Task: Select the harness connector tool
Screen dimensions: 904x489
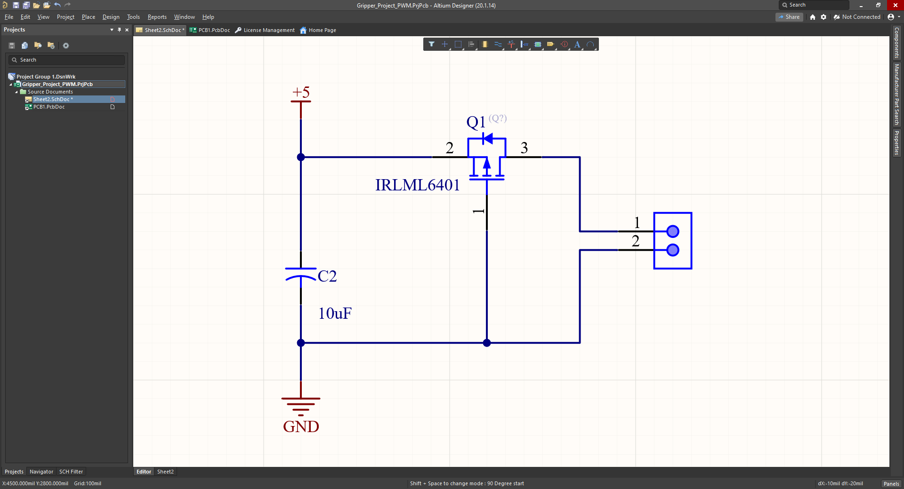Action: coord(524,44)
